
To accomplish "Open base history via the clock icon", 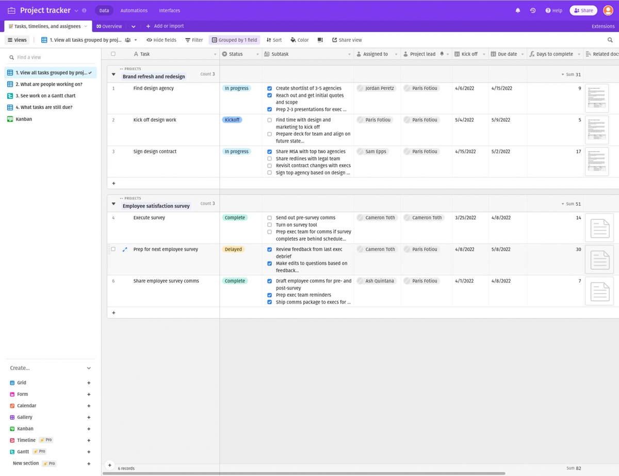I will tap(533, 10).
